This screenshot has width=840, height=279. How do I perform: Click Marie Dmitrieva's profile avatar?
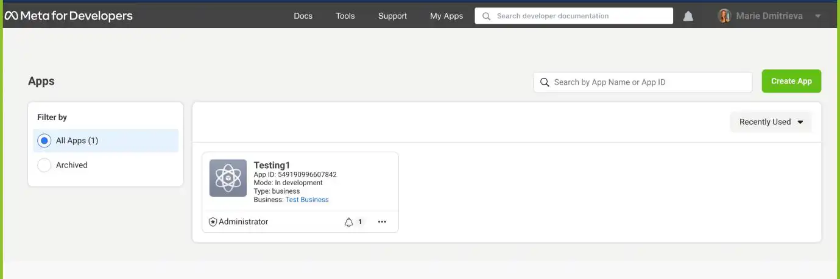pos(724,16)
